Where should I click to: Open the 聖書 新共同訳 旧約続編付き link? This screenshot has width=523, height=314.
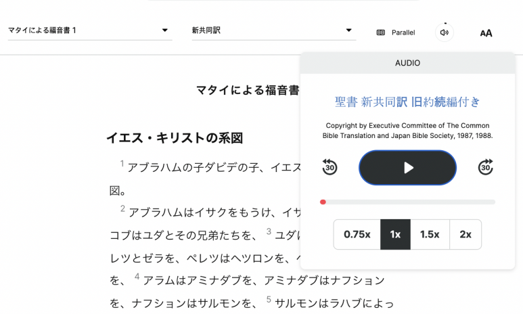tap(407, 102)
